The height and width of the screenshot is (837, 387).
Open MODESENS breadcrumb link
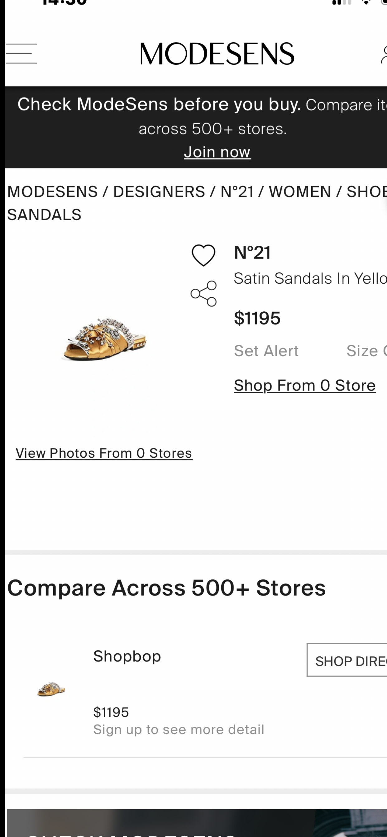pyautogui.click(x=53, y=192)
